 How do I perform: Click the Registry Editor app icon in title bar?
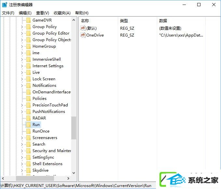[5, 5]
